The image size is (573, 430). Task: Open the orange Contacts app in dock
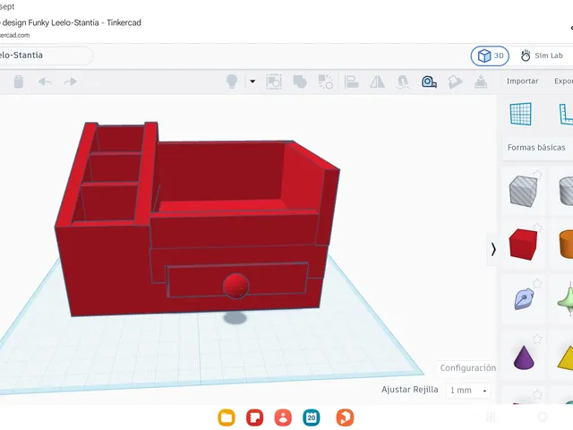pos(283,417)
